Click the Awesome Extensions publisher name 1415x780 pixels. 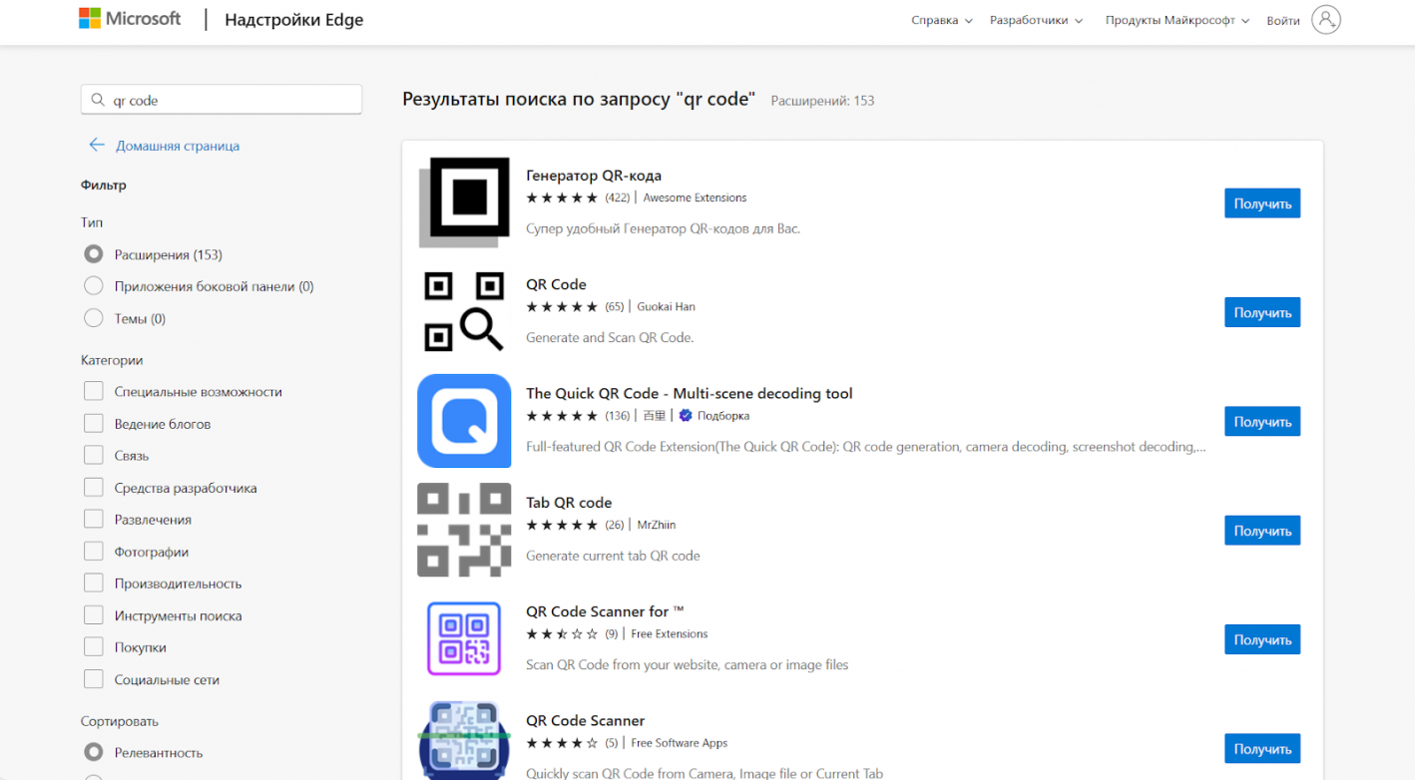[695, 197]
